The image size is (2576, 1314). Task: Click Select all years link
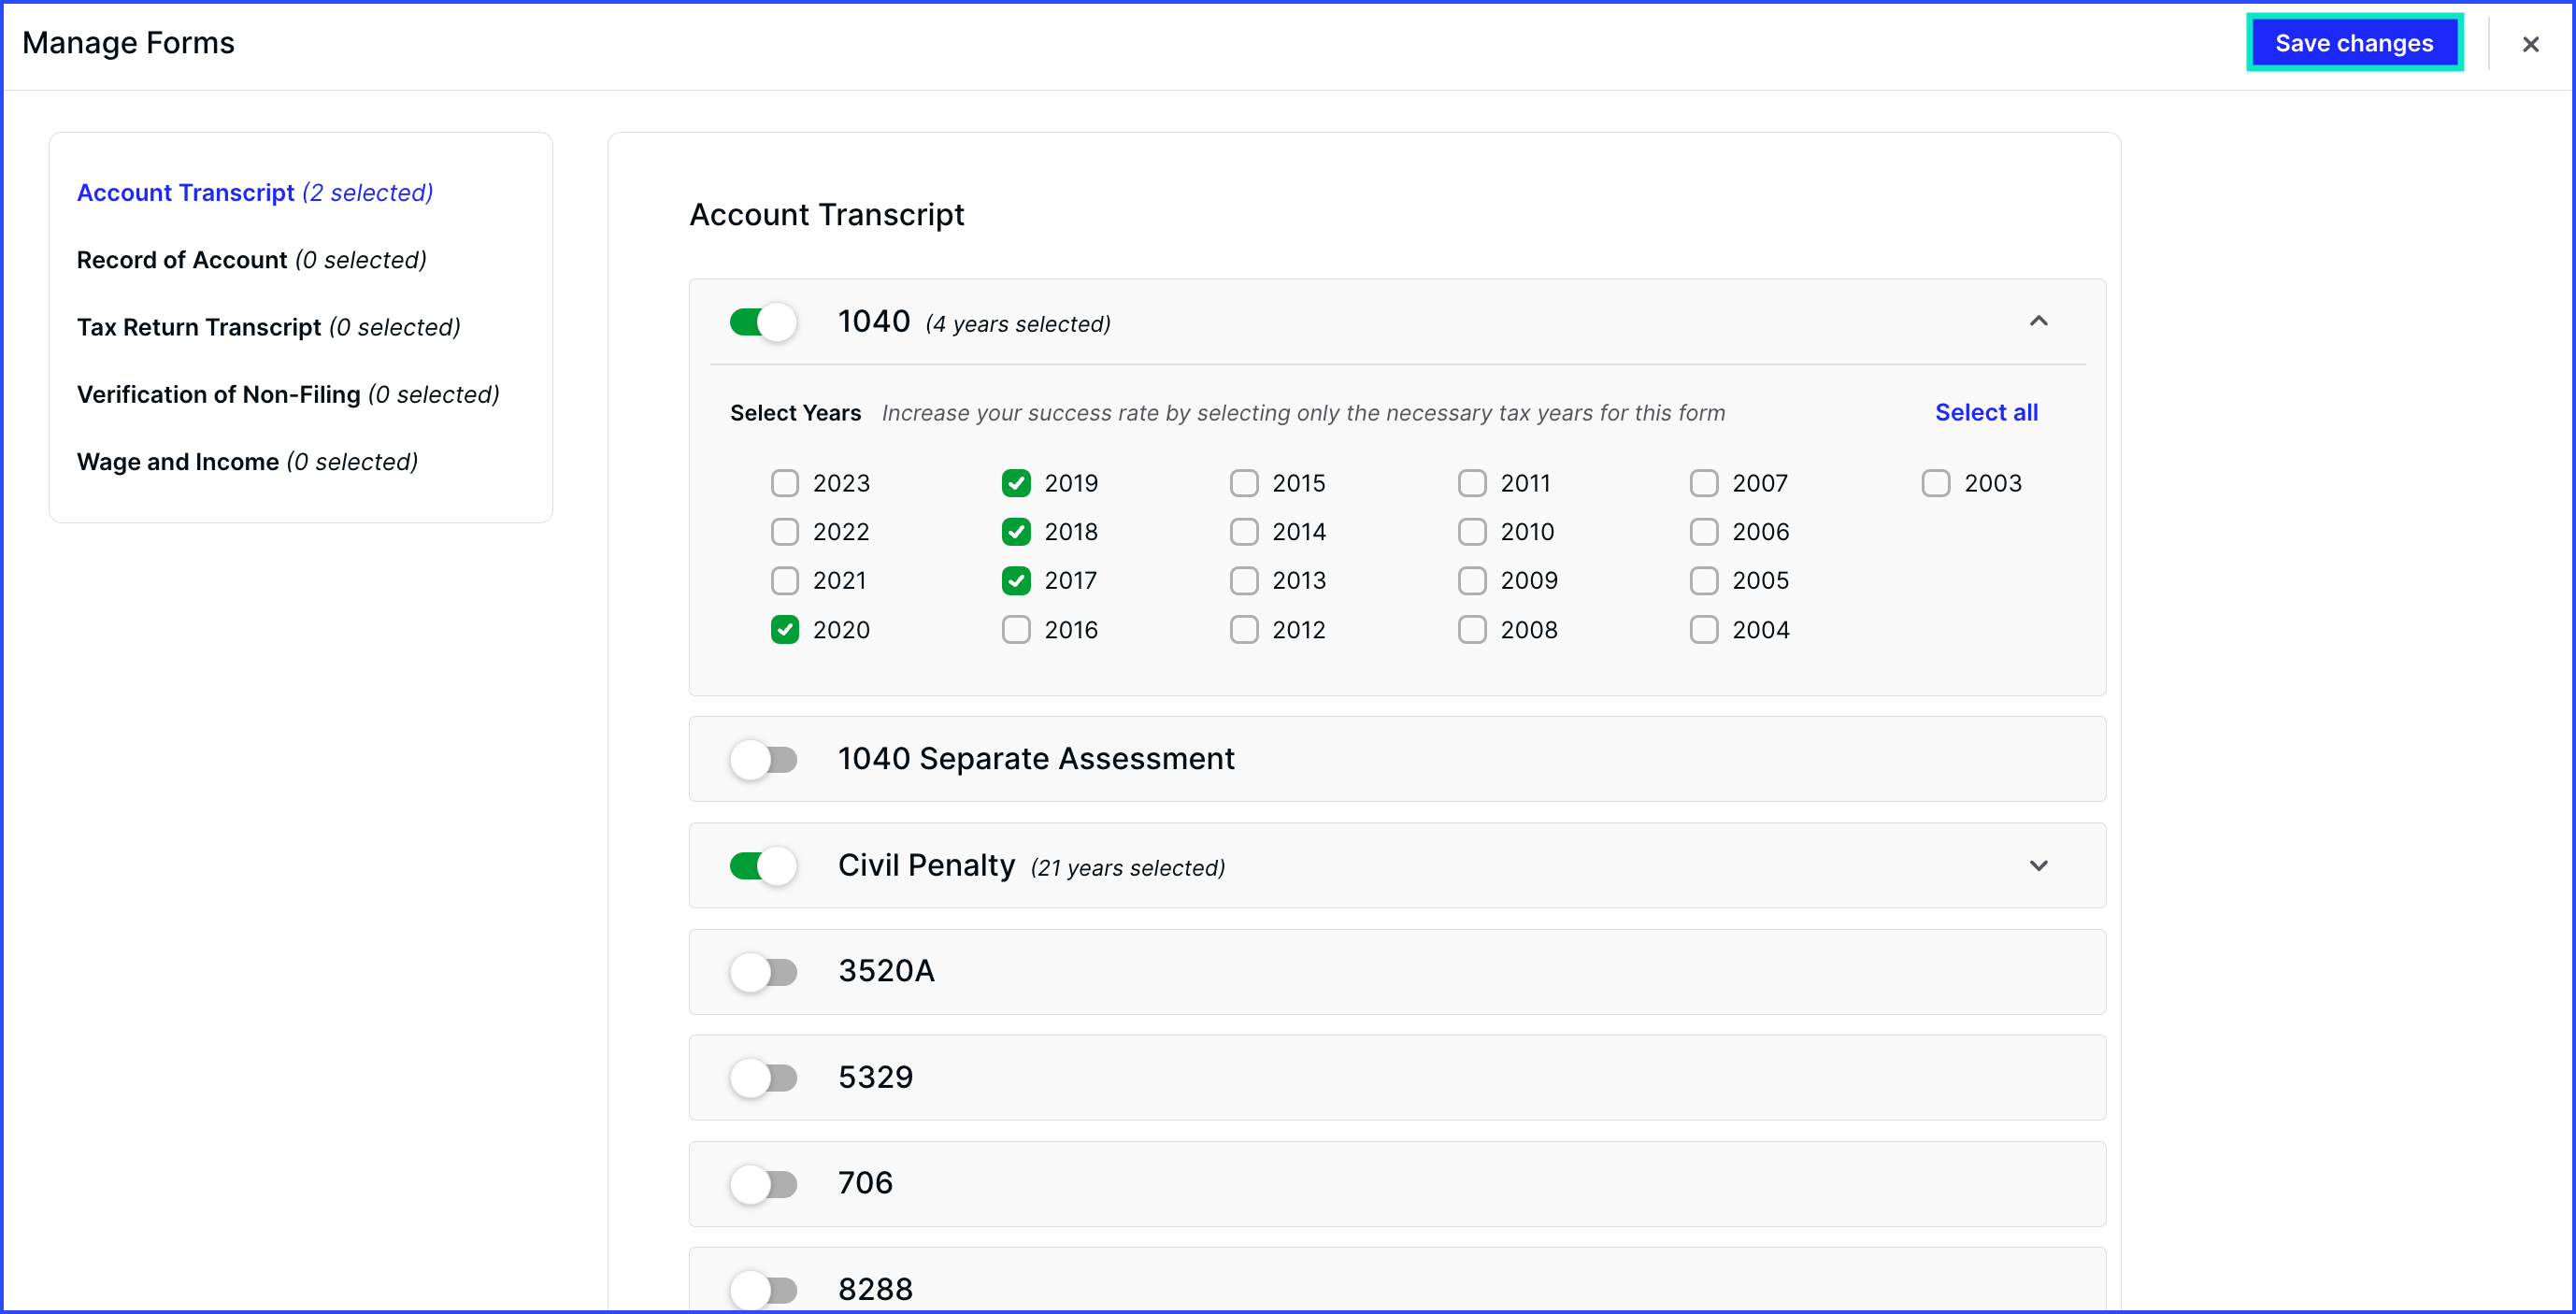click(x=1986, y=412)
